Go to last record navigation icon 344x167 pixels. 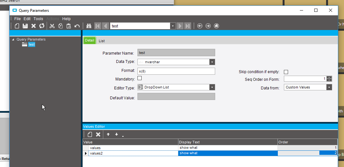[x=188, y=26]
